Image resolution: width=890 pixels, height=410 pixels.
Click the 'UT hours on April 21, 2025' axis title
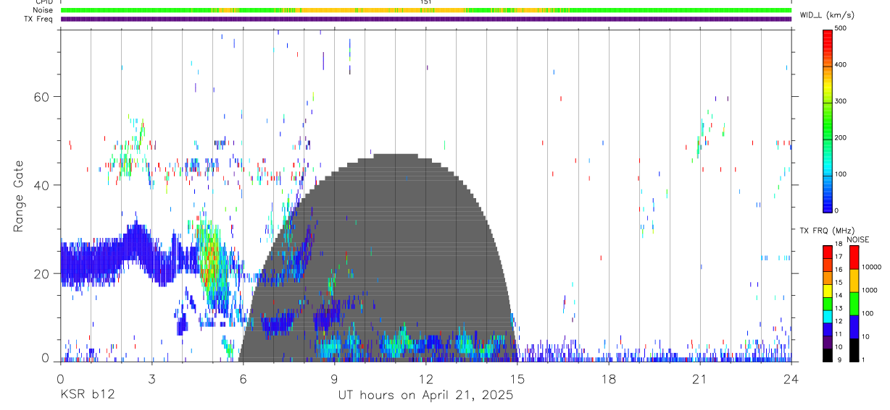click(x=425, y=396)
